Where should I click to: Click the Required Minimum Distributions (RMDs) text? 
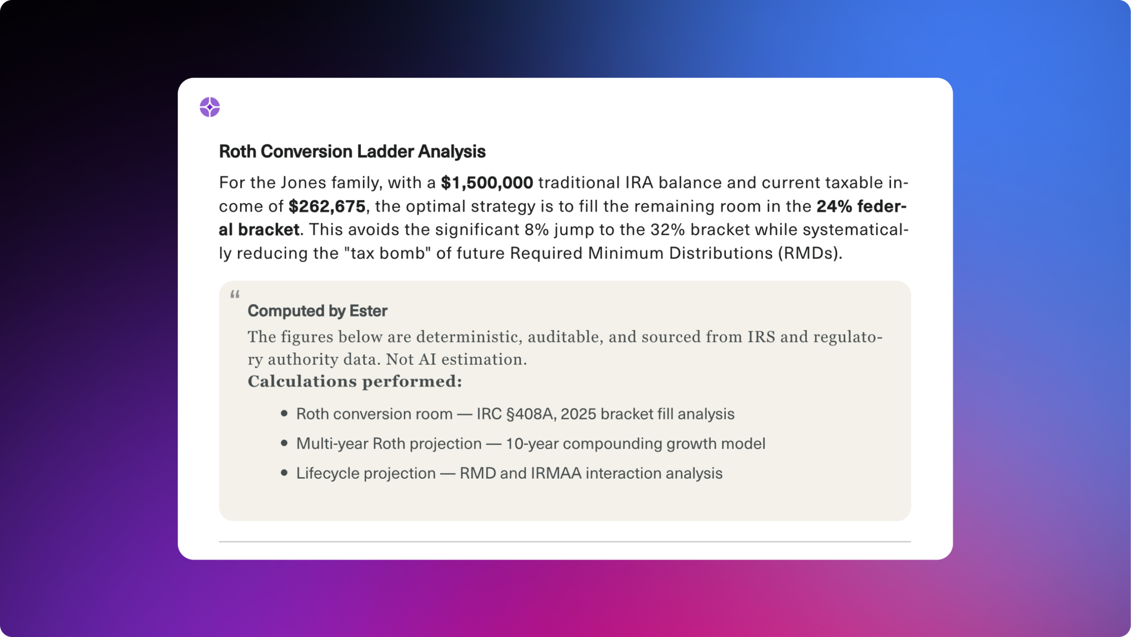676,253
